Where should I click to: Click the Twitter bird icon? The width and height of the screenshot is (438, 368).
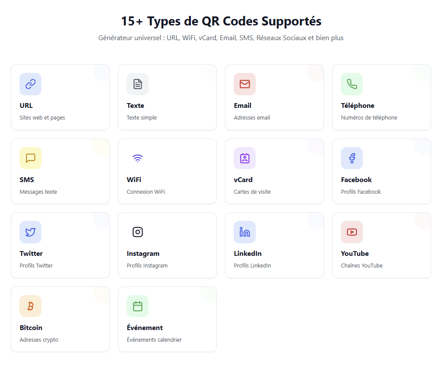[30, 232]
